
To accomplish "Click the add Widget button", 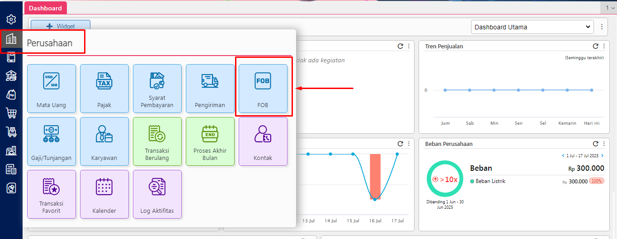I will pos(61,26).
